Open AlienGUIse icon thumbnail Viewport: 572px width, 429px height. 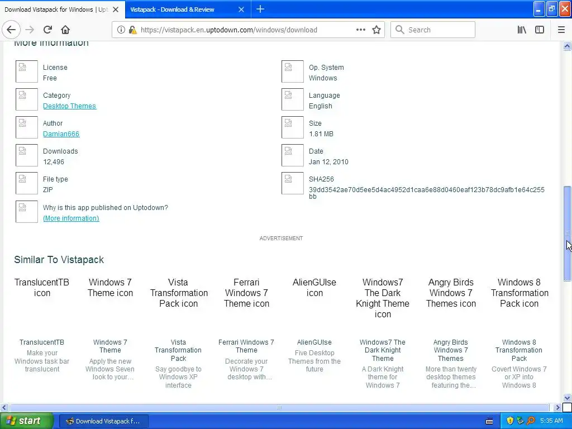point(314,288)
